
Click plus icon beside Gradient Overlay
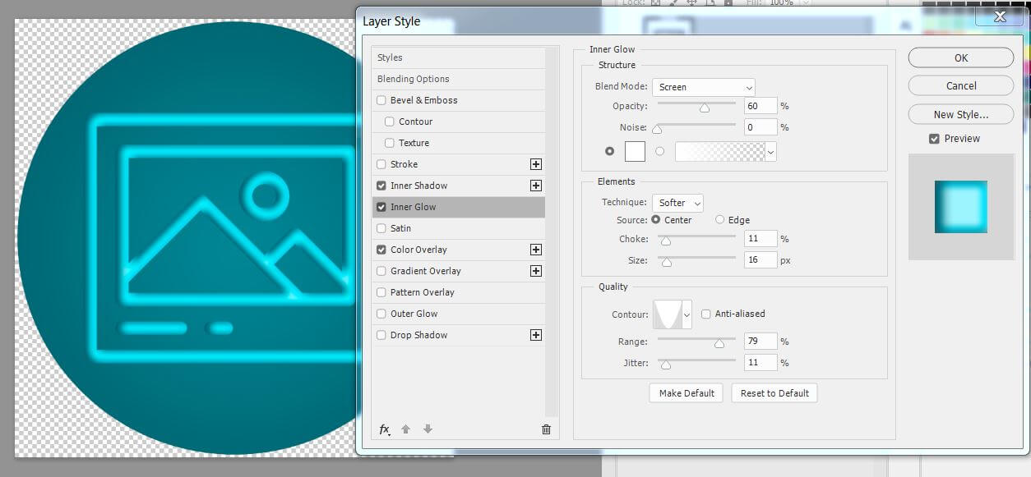536,271
